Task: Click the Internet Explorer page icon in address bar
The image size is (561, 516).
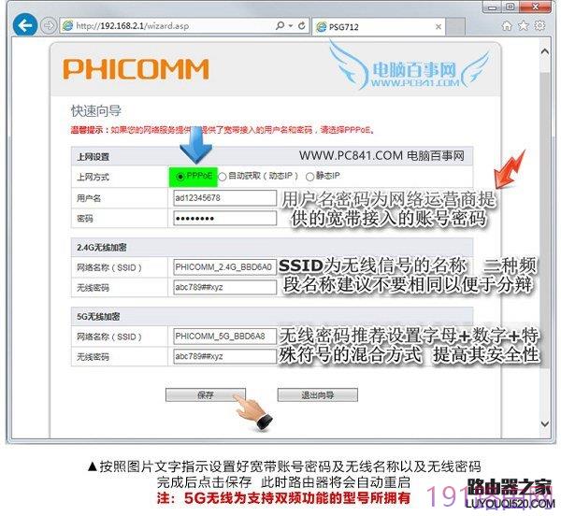Action: (x=67, y=26)
